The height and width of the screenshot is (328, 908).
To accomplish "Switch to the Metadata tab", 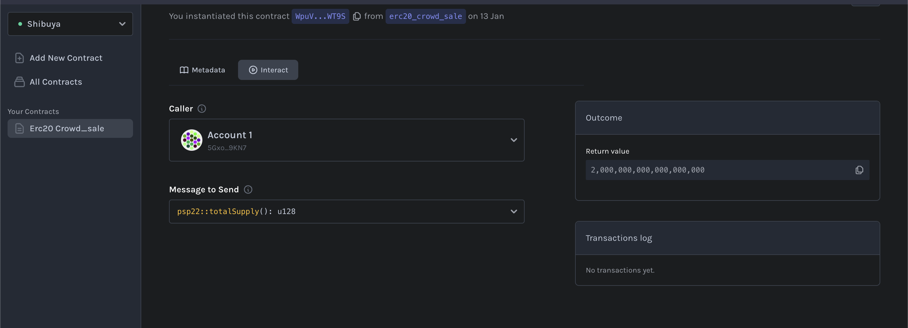I will click(x=202, y=70).
